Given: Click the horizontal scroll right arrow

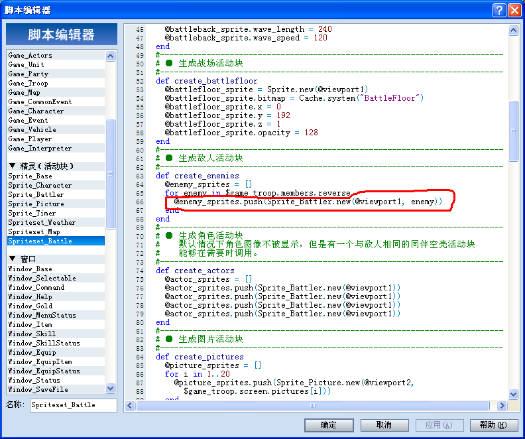Looking at the screenshot, I should 502,406.
